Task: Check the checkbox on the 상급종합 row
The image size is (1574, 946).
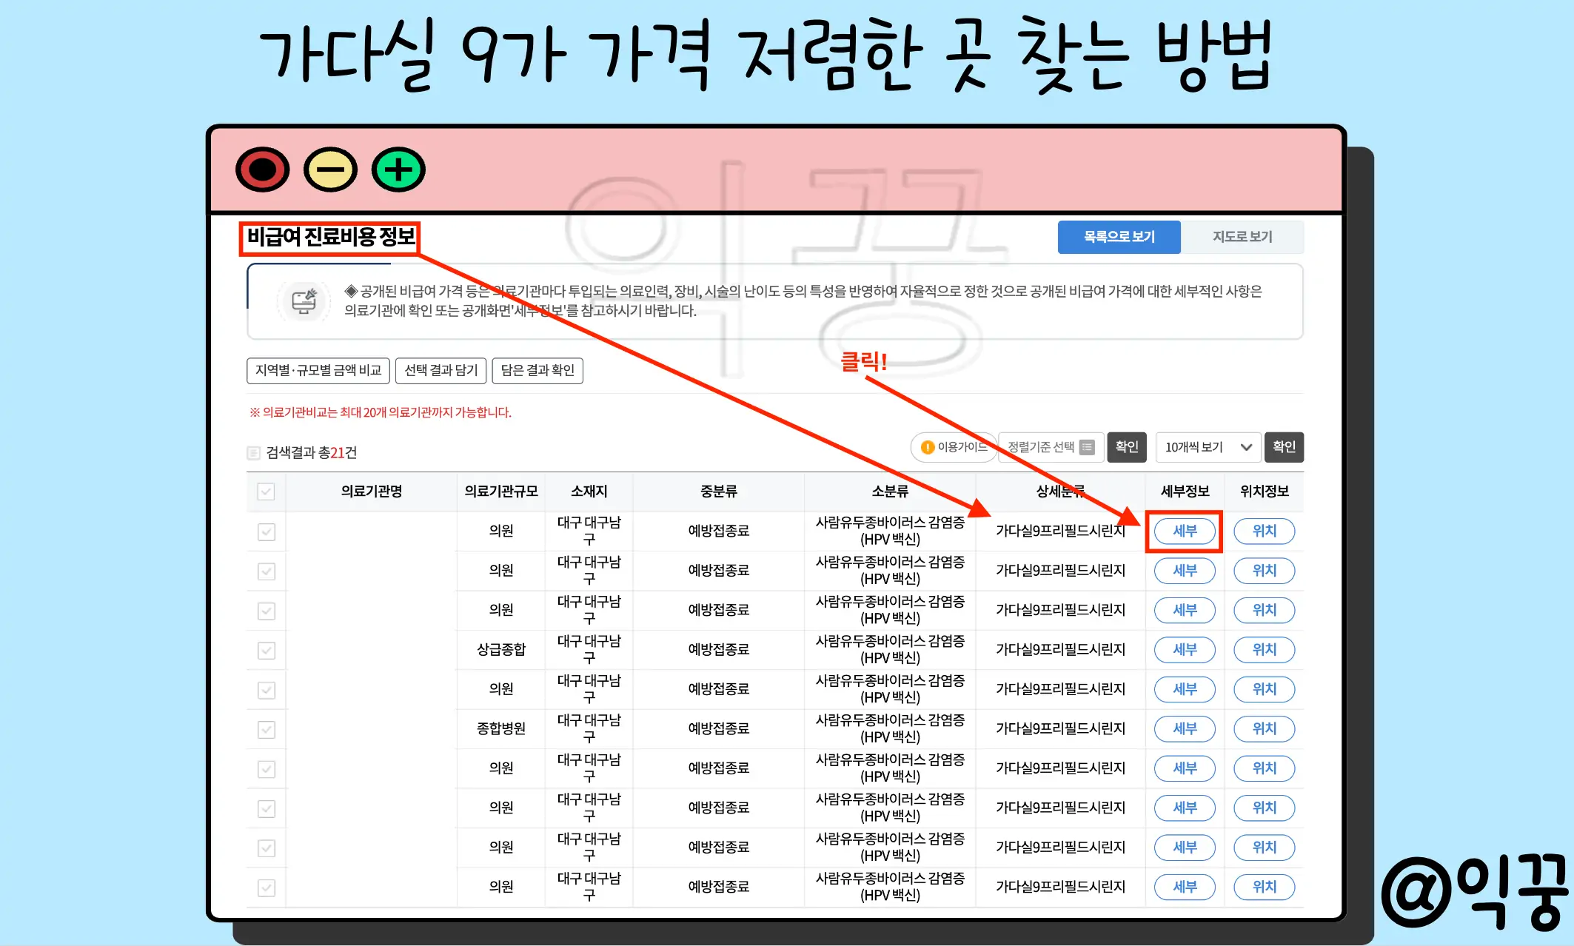Action: point(267,649)
